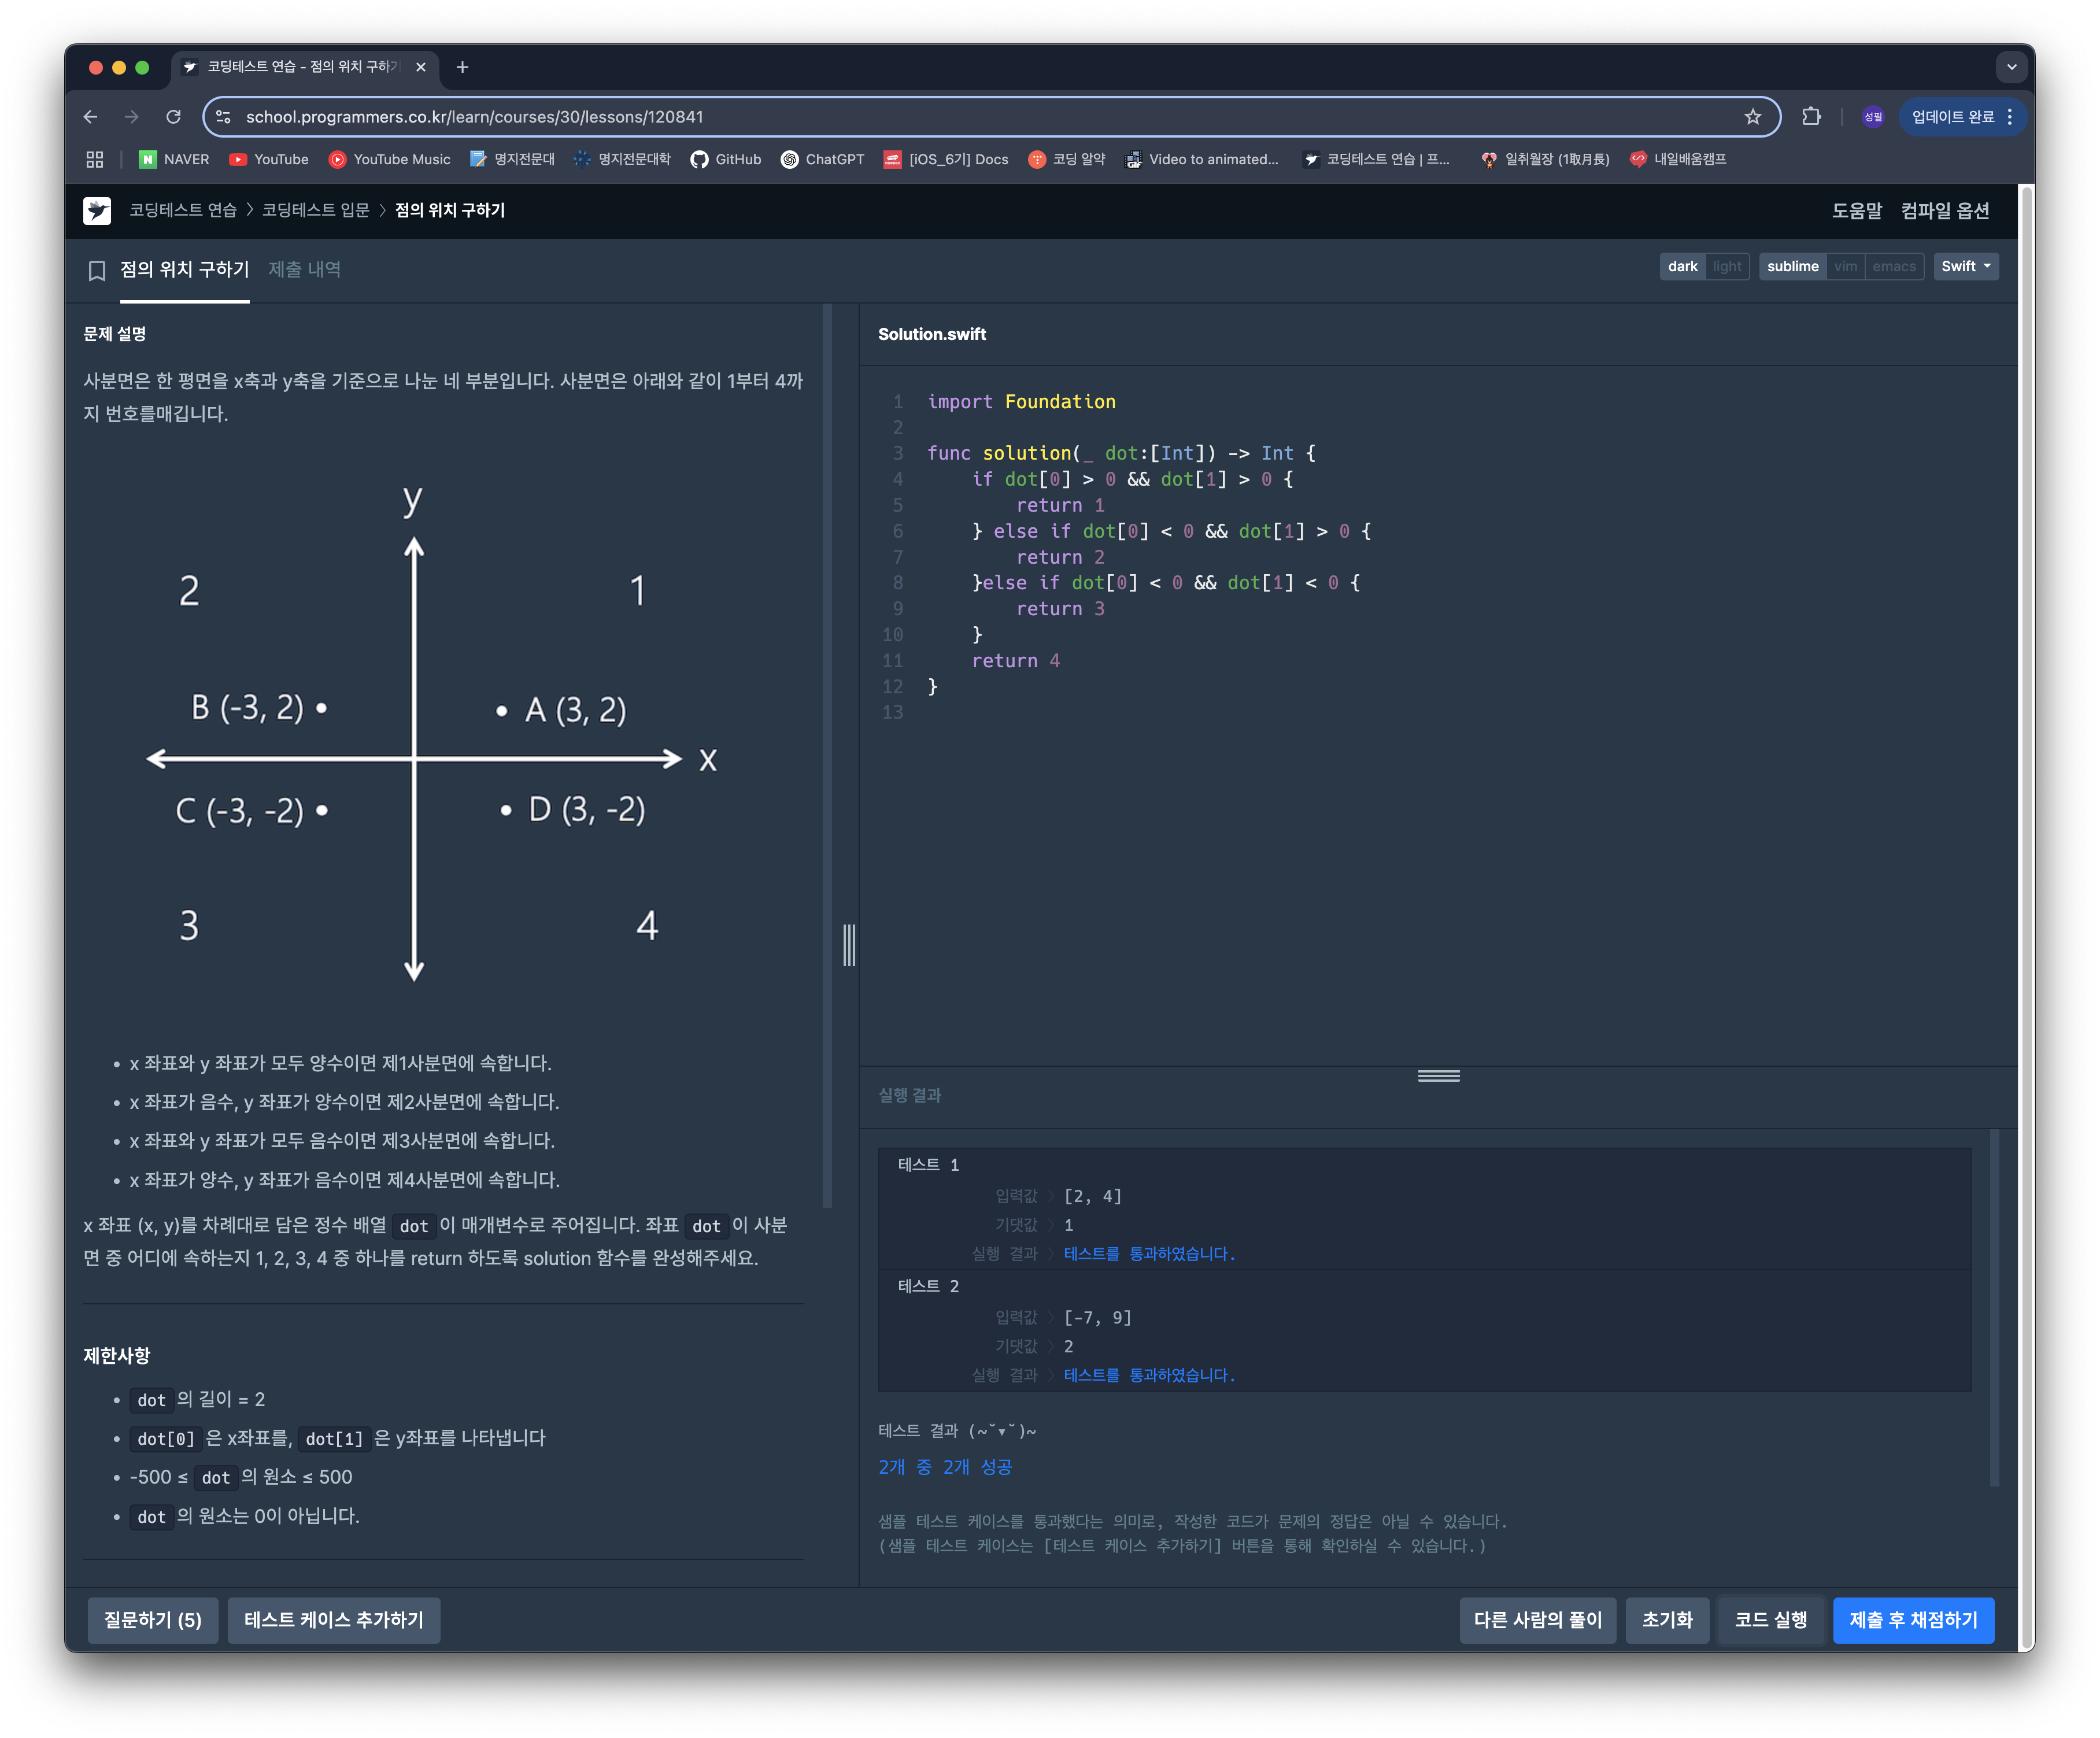The width and height of the screenshot is (2100, 1738).
Task: Open the 내일배움캠프 bookmark
Action: (x=1678, y=159)
